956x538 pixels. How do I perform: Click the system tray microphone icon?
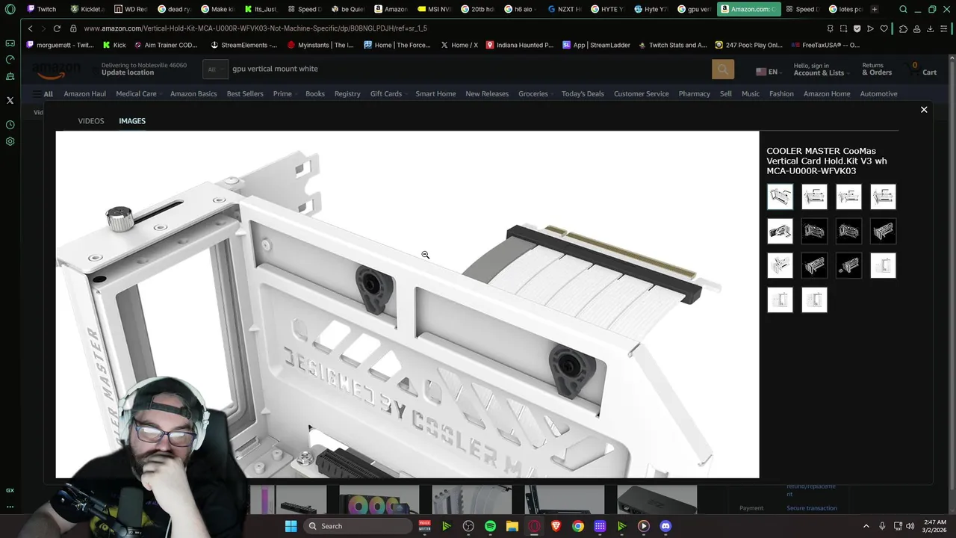[882, 526]
